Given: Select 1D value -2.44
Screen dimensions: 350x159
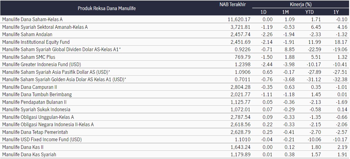Looking at the screenshot, I should click(x=267, y=65).
